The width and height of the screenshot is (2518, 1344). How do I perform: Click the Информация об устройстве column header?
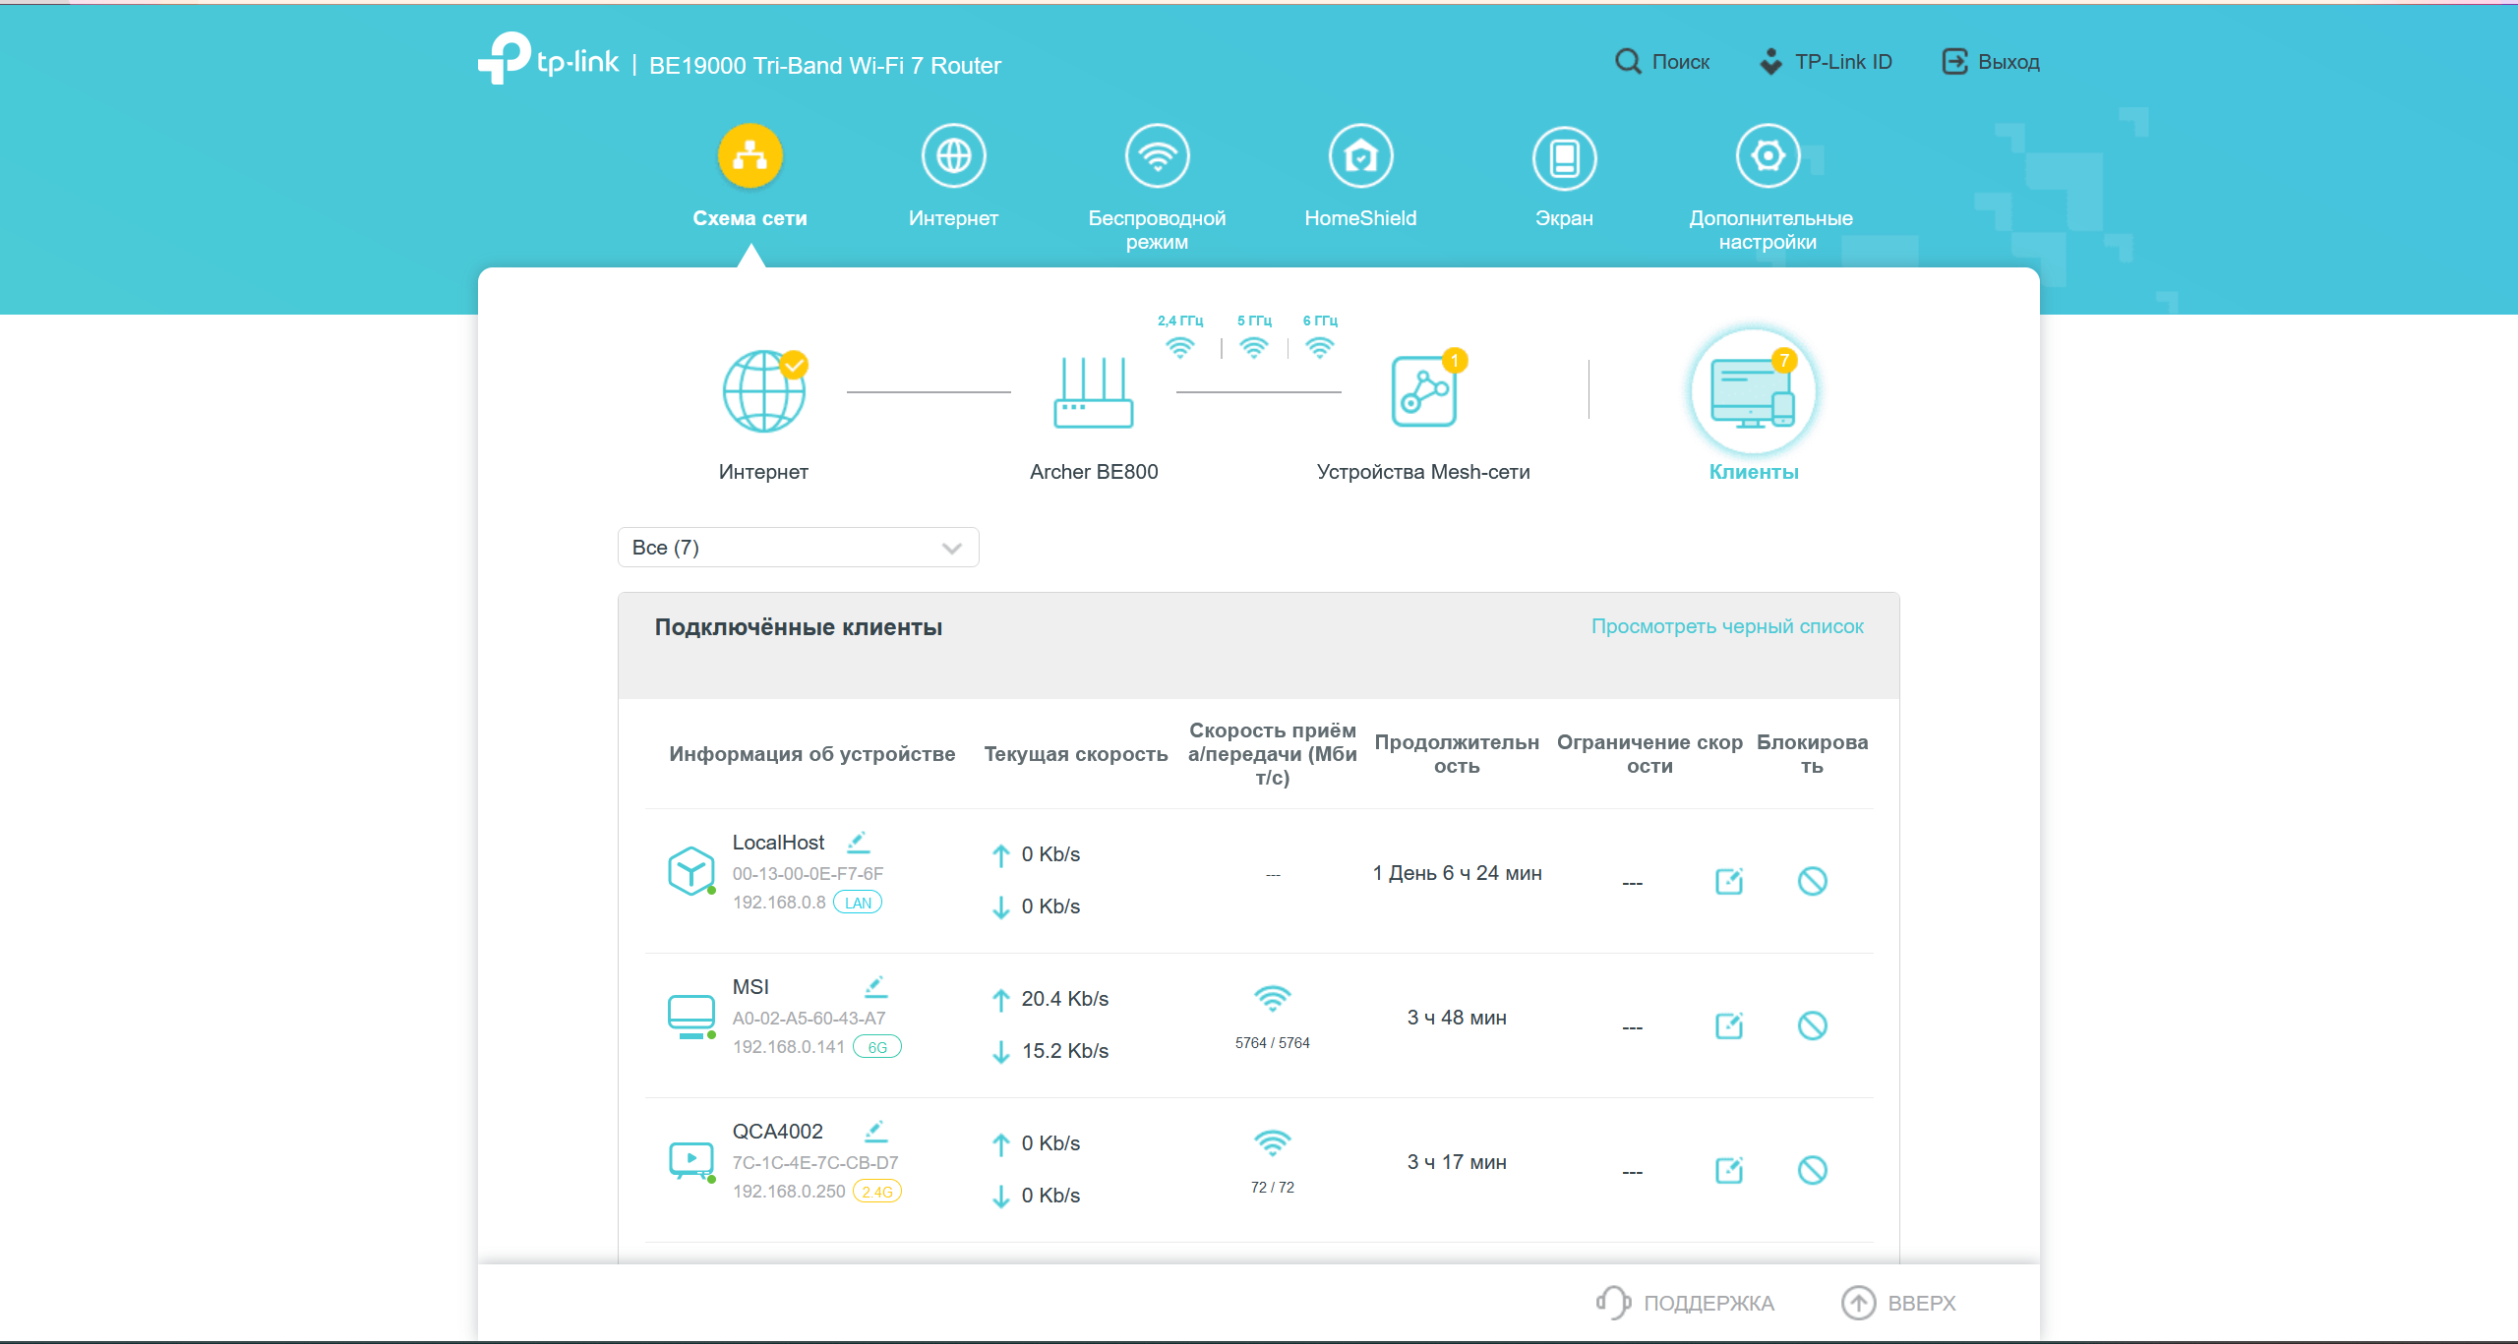point(812,754)
